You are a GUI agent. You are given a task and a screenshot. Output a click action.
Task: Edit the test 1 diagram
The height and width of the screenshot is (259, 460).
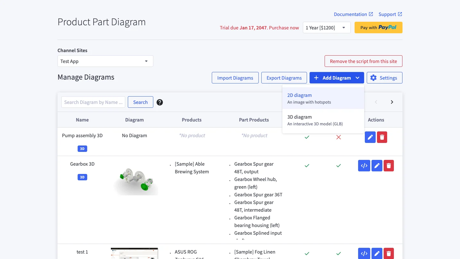point(377,254)
